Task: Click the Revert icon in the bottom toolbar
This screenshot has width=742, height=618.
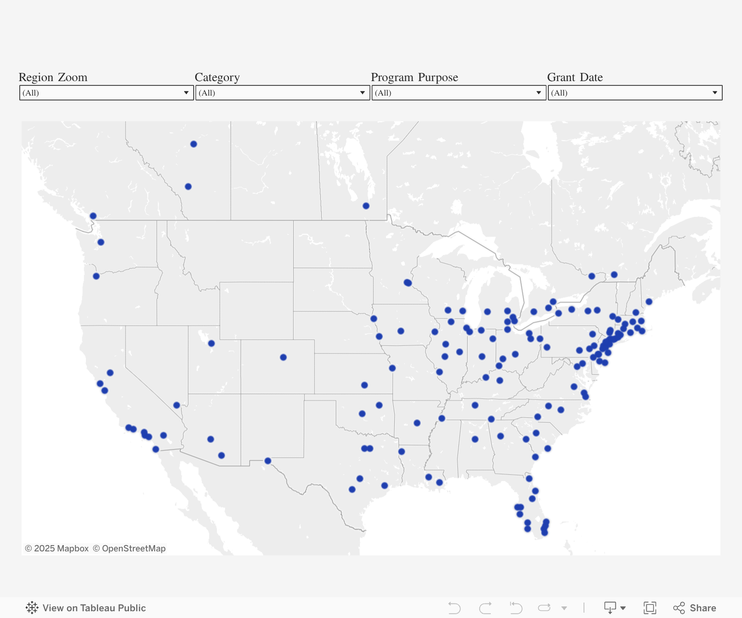Action: (x=516, y=608)
